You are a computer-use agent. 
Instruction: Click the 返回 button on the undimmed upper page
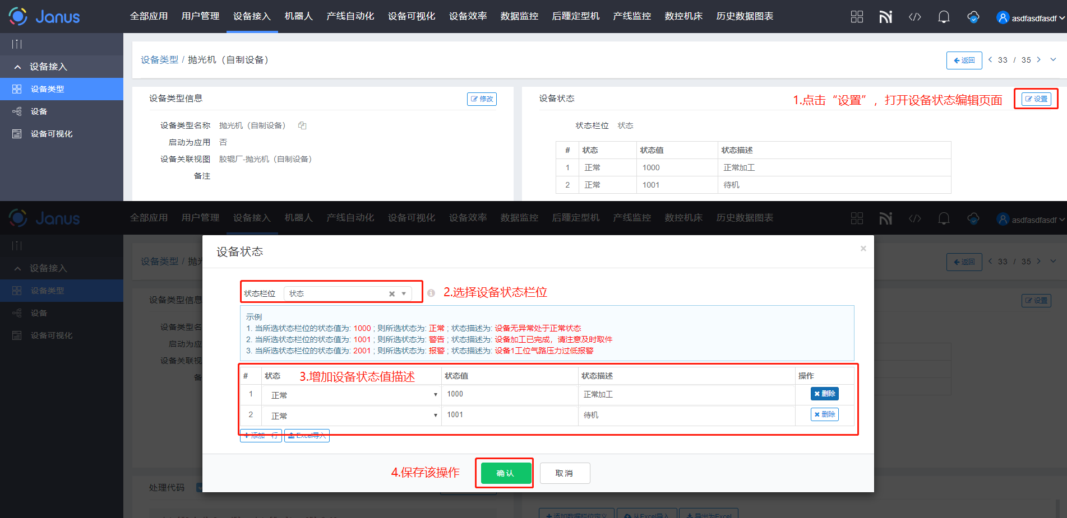[964, 60]
